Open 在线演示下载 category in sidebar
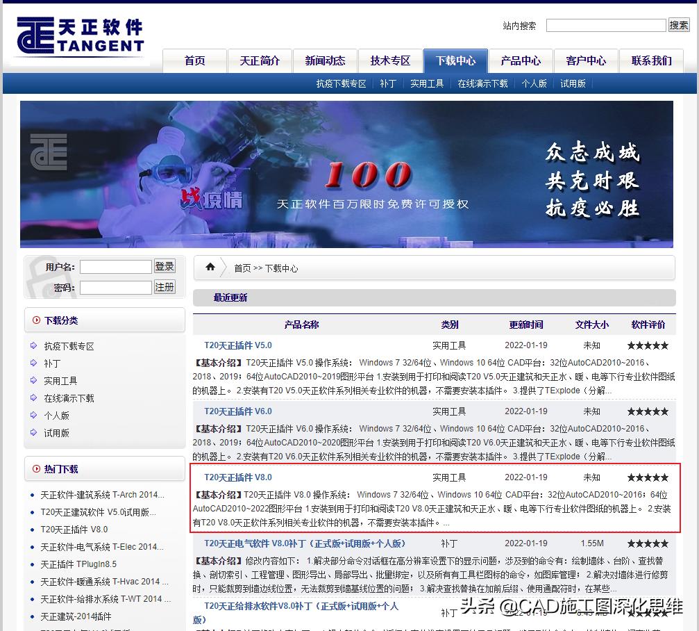This screenshot has height=631, width=699. tap(69, 398)
